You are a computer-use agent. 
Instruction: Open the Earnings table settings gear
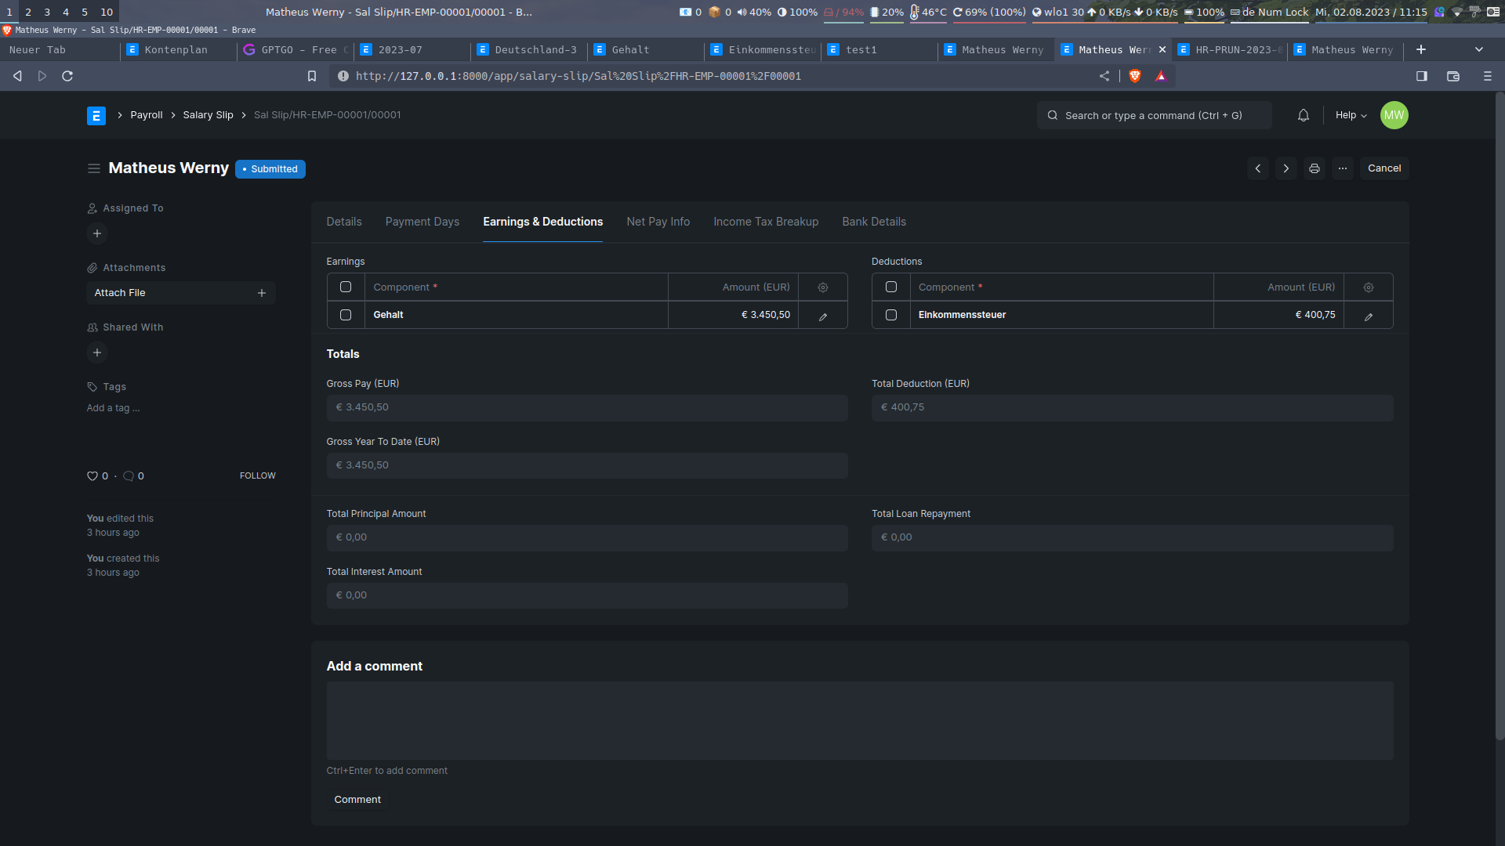coord(822,287)
